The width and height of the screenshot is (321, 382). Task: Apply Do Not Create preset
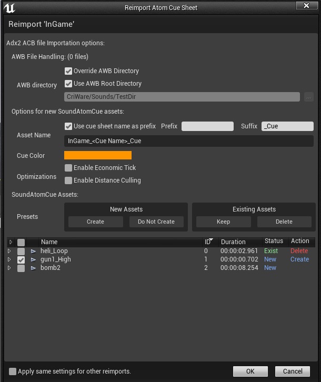pos(156,222)
